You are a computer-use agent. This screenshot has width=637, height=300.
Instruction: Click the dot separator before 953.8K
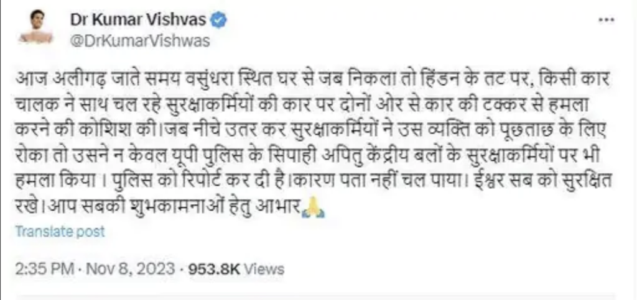coord(182,269)
